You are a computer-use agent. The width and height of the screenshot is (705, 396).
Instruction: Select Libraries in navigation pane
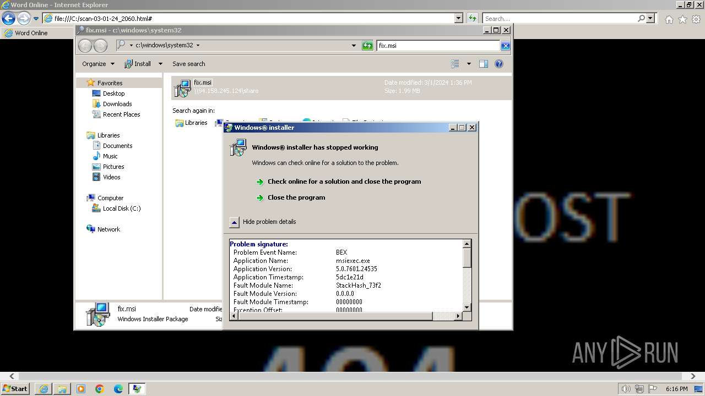pyautogui.click(x=109, y=135)
